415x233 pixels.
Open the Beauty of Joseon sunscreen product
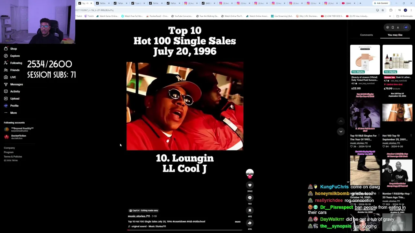tap(365, 60)
